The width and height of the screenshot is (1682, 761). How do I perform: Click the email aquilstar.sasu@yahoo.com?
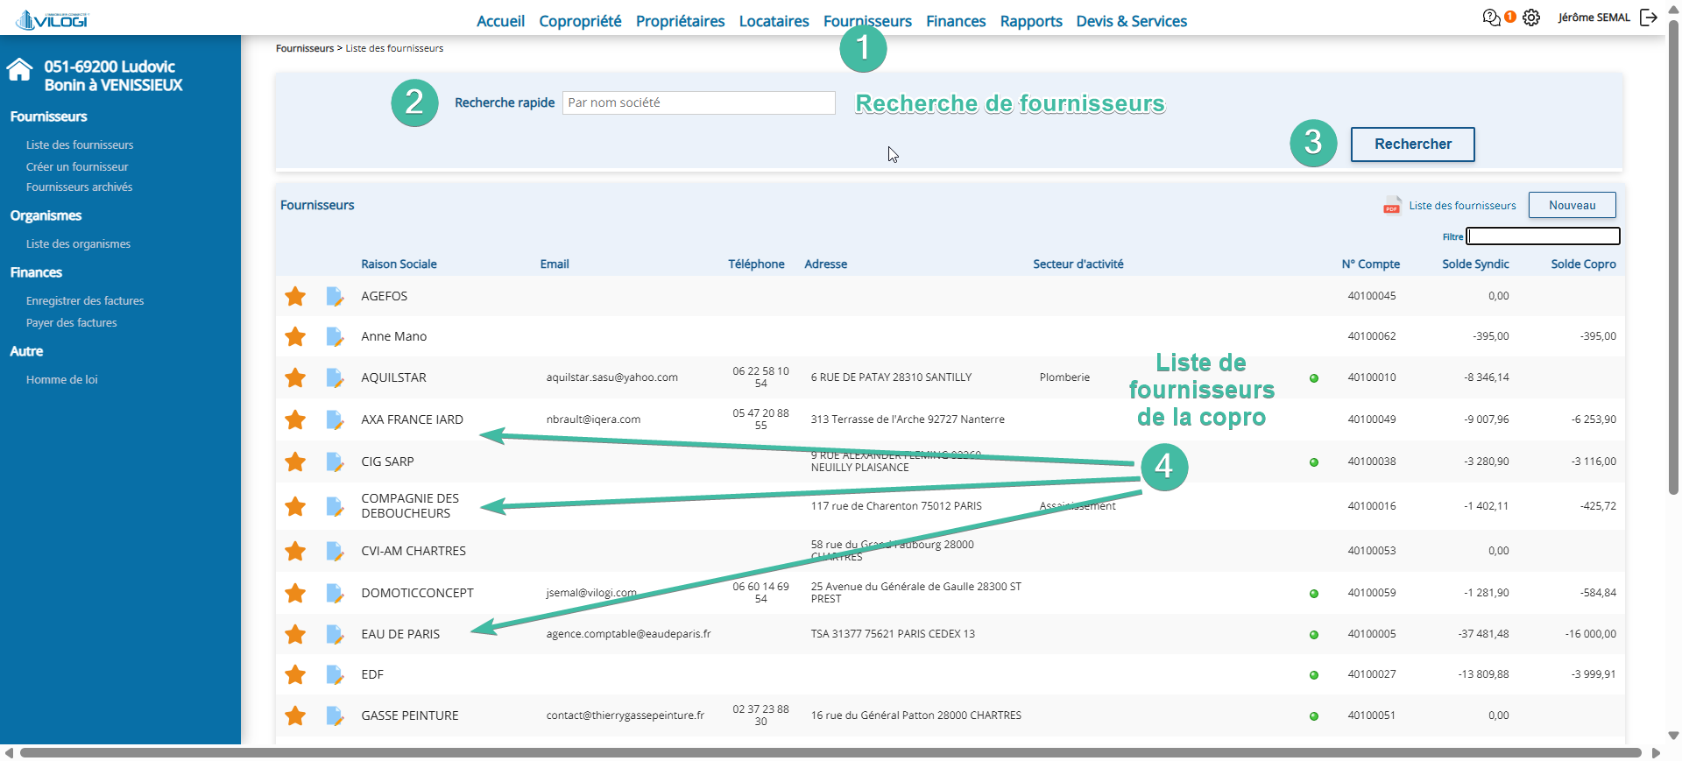point(611,377)
